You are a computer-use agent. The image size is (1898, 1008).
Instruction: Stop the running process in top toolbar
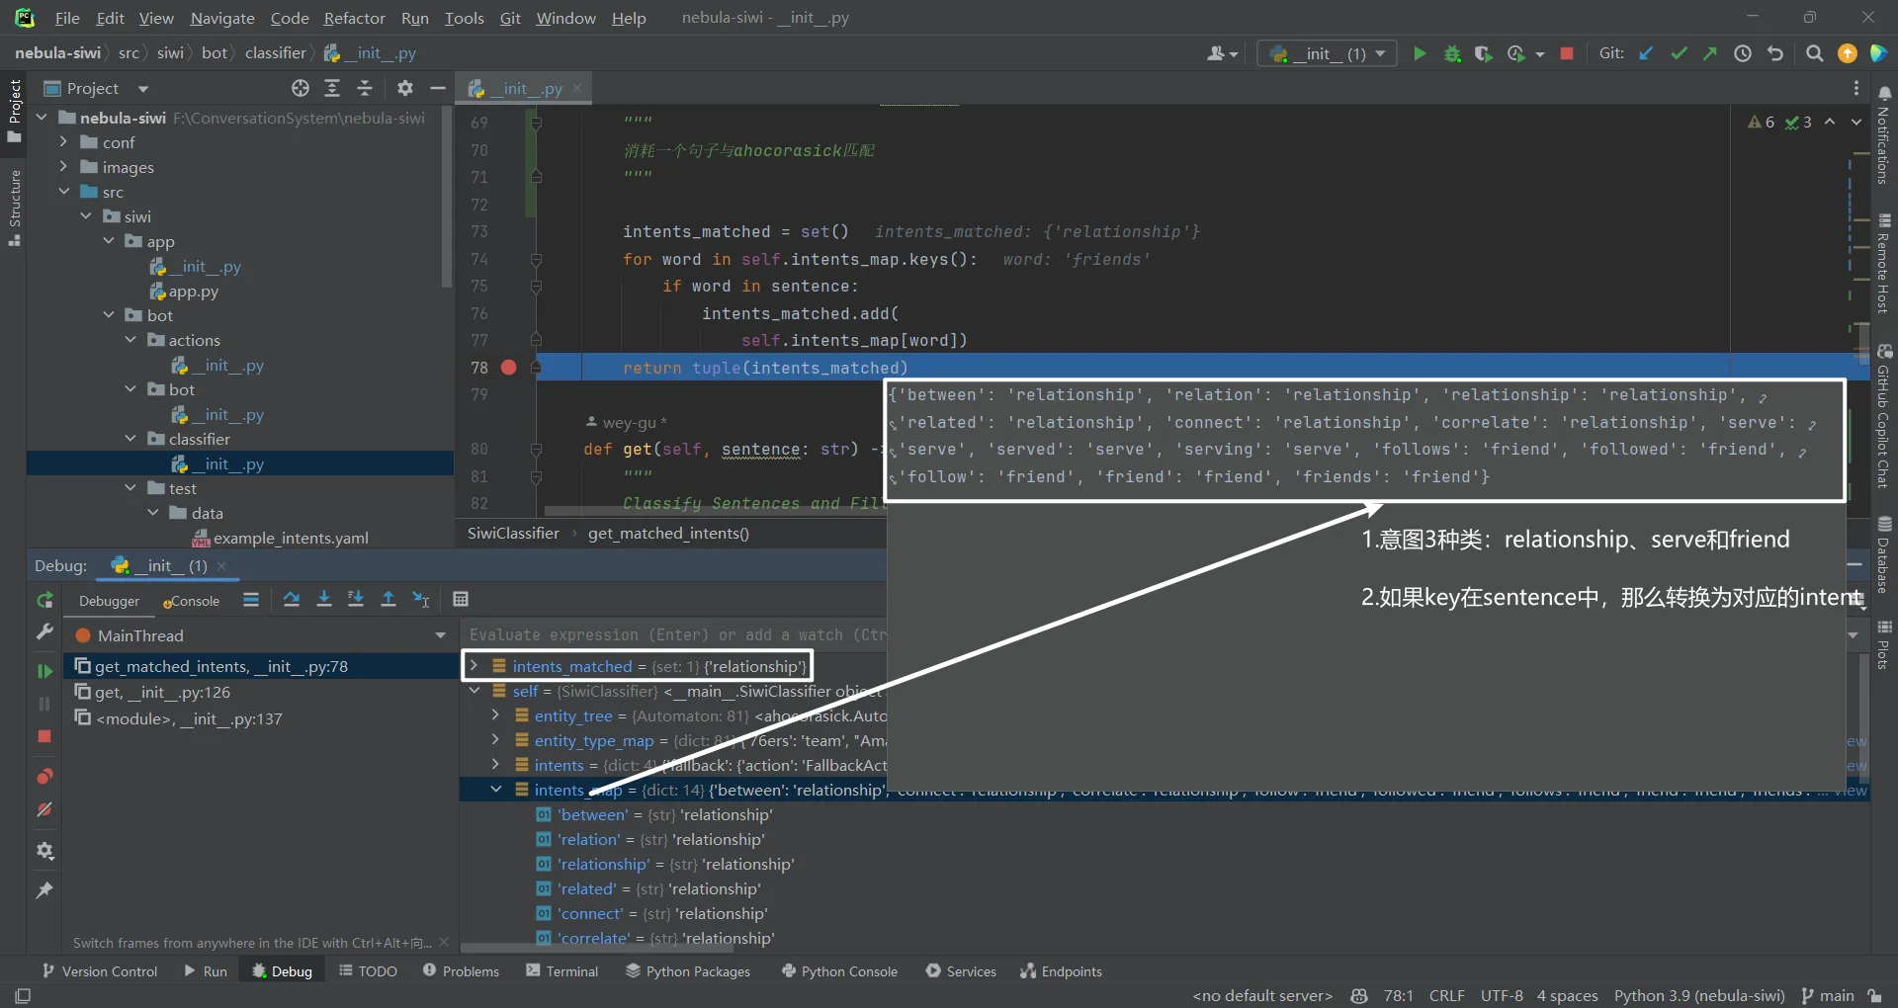click(1567, 53)
